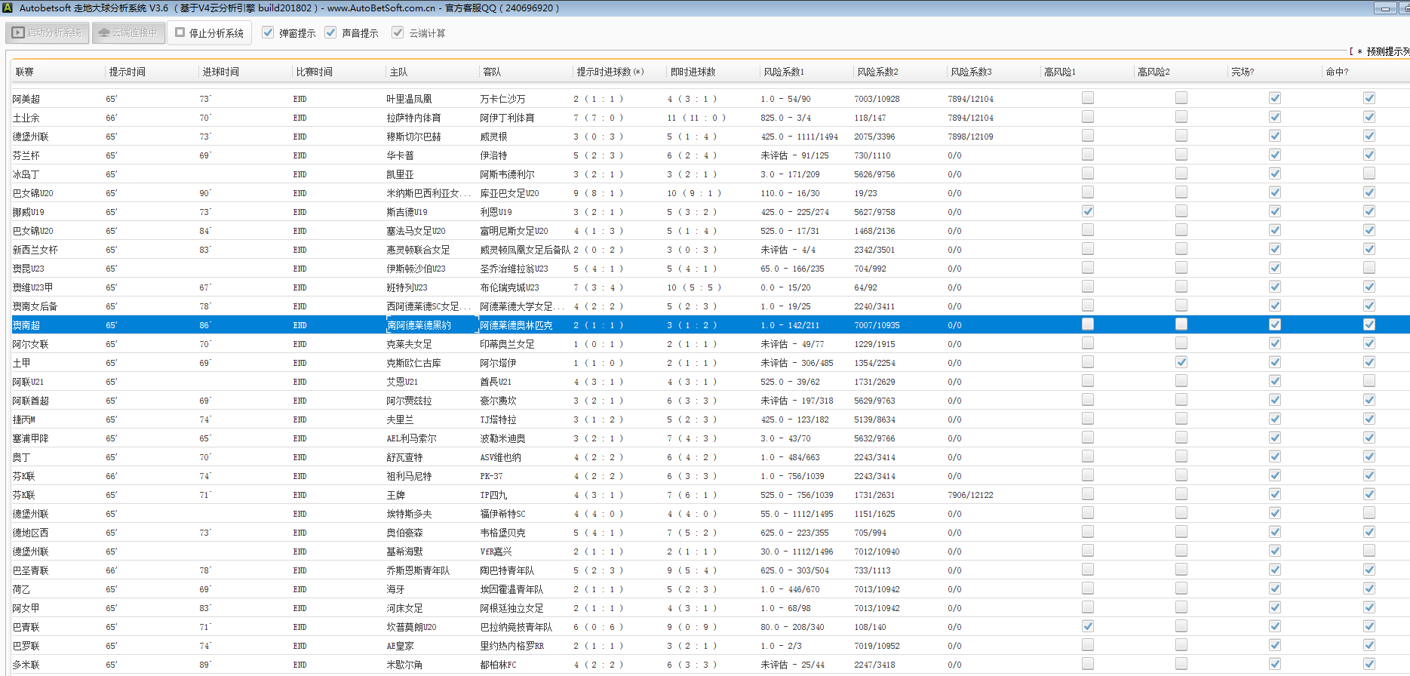Viewport: 1410px width, 676px height.
Task: Toggle the 云端计算 checkbox
Action: tap(398, 33)
